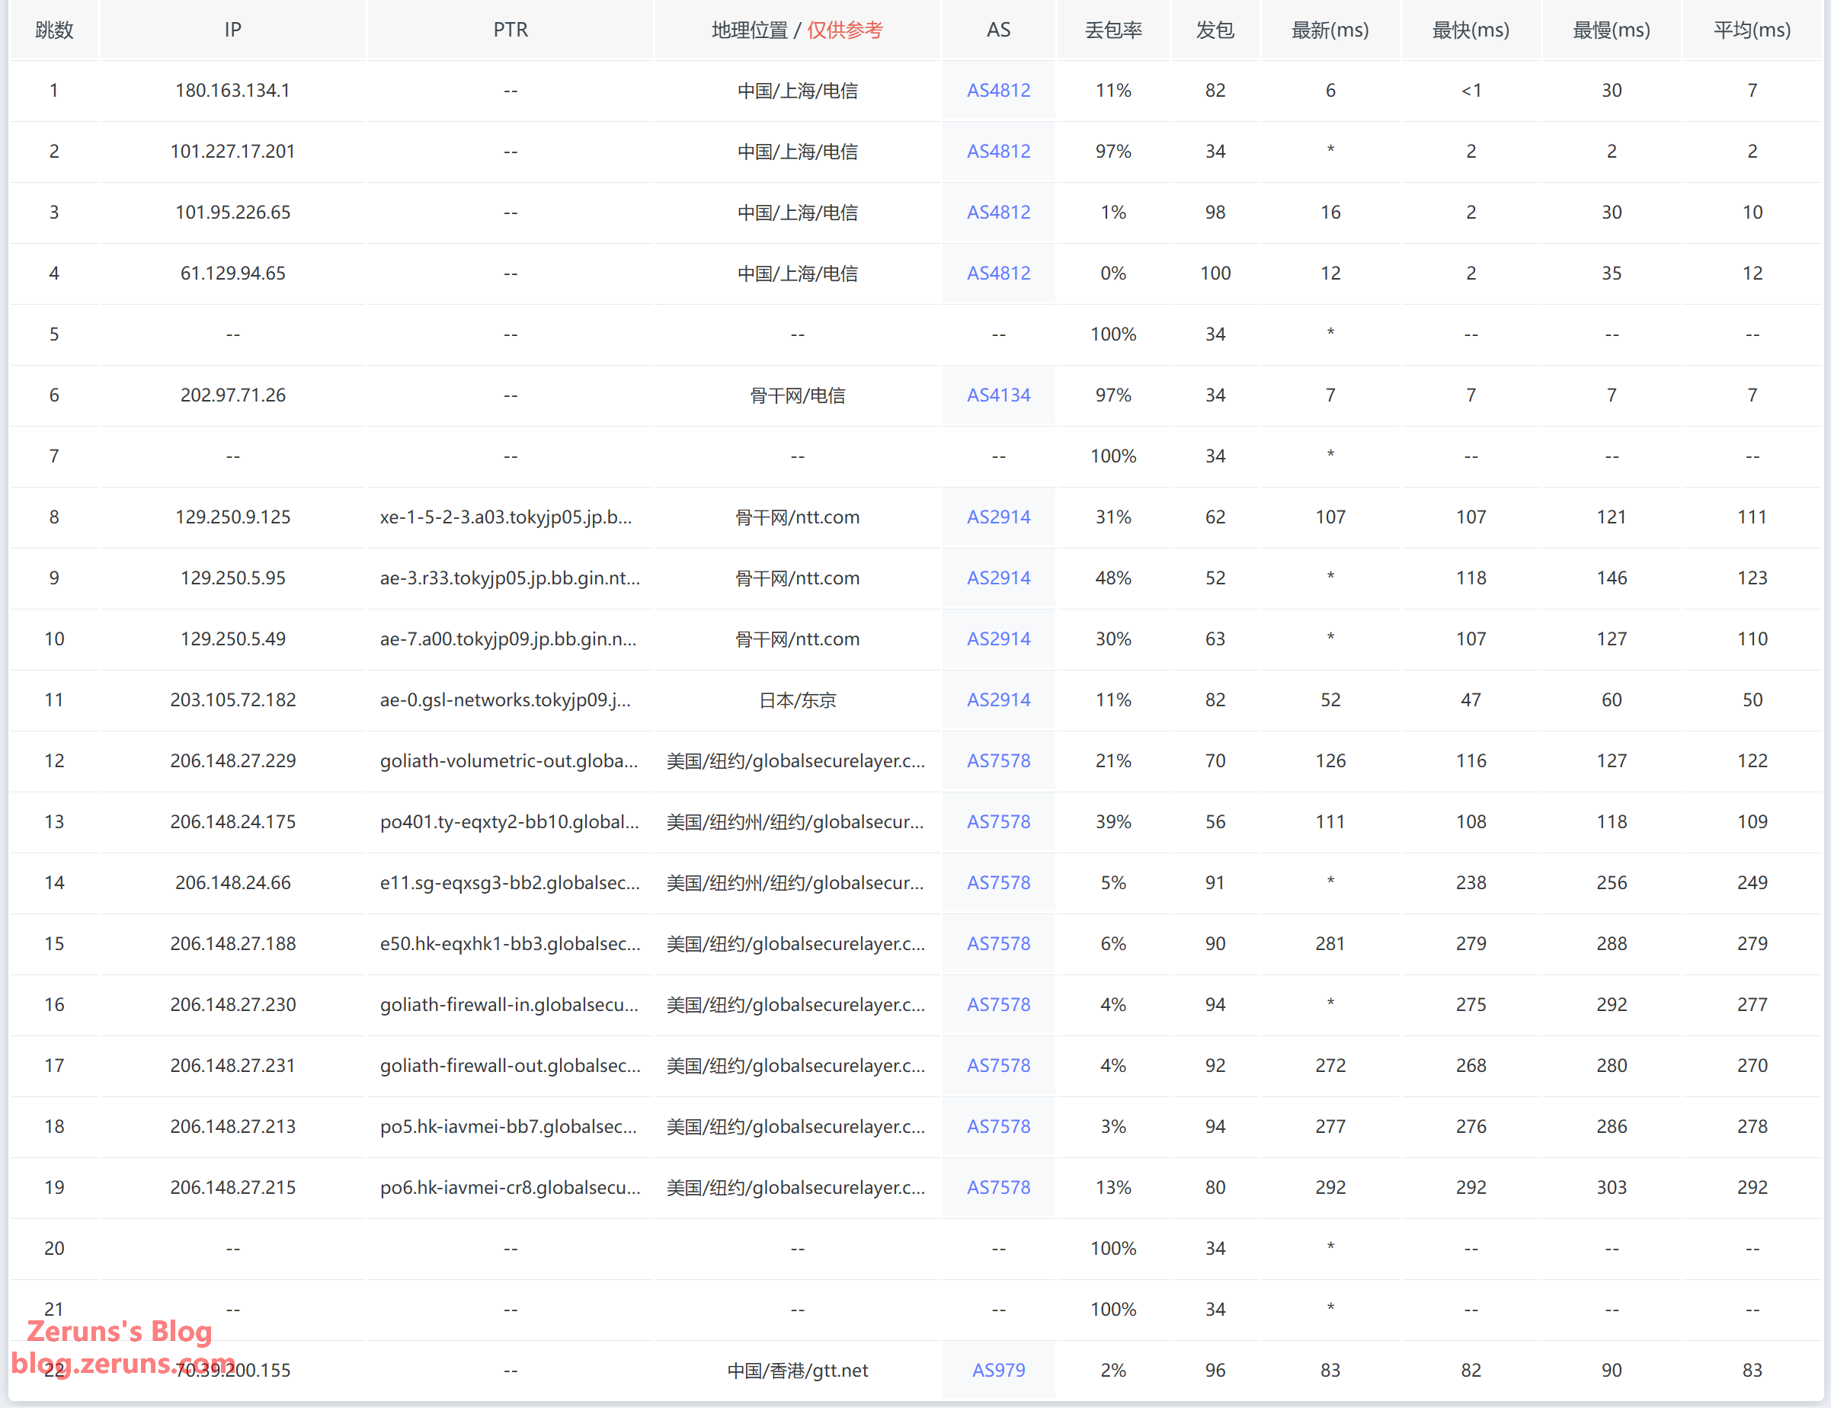Click the AS4812 link for 61.129.94.65

click(x=997, y=274)
